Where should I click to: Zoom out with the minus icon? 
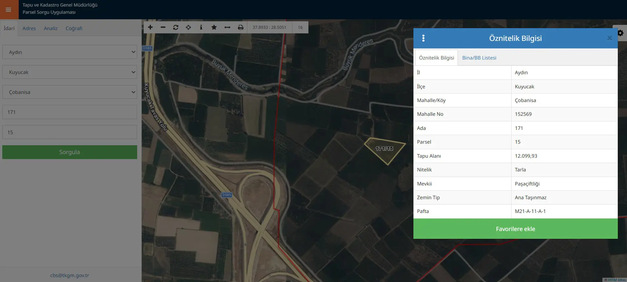coord(163,27)
